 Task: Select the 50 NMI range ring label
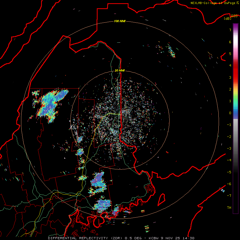(x=120, y=70)
